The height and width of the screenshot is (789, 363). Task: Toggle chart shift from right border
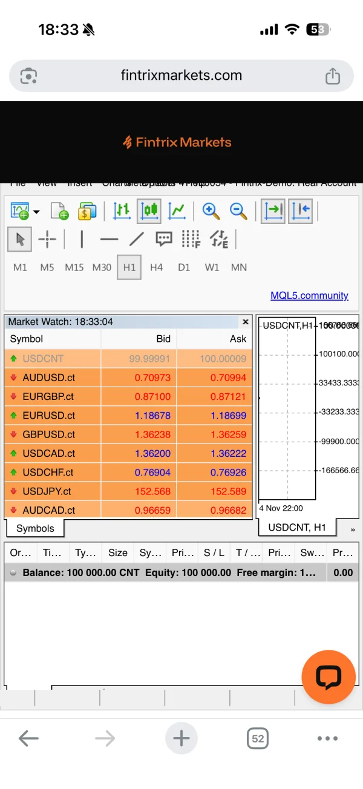(x=301, y=211)
